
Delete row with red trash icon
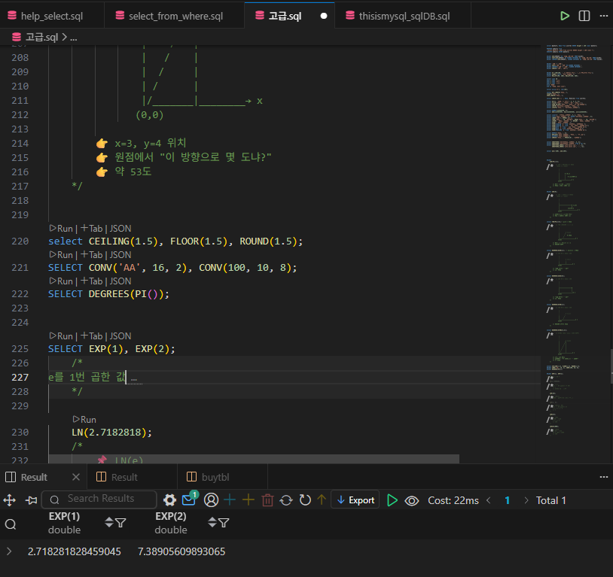(267, 500)
